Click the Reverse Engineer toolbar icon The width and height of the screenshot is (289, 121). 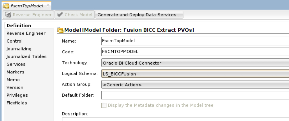tap(8, 15)
